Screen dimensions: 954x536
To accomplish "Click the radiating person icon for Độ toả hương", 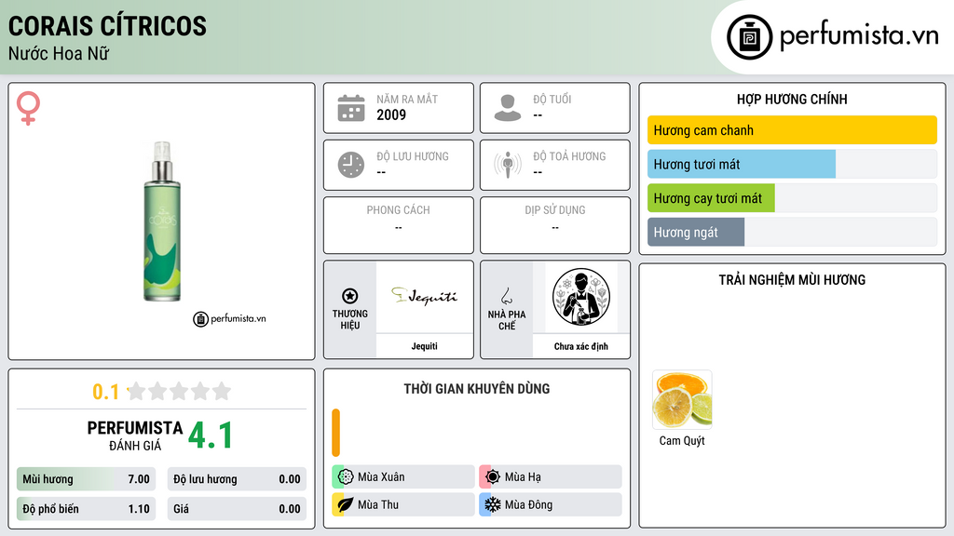I will [508, 165].
